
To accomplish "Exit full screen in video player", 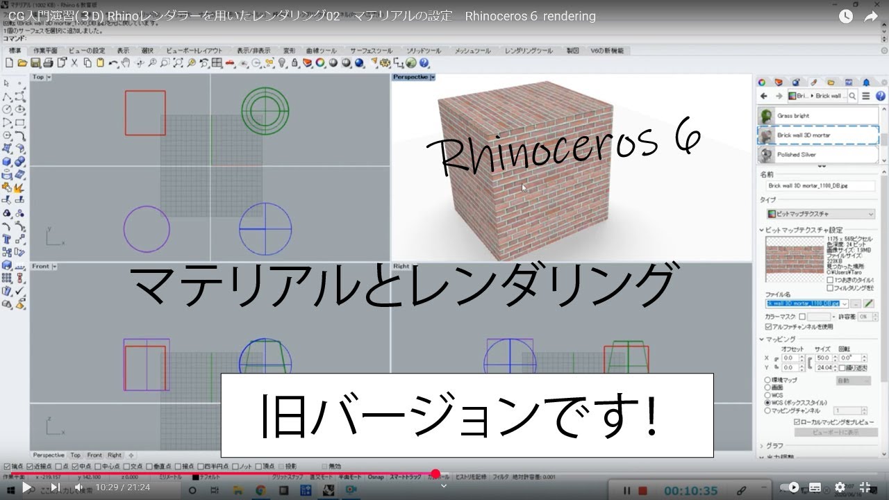I will [865, 487].
